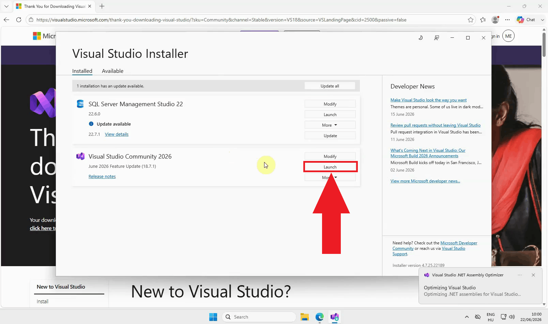Image resolution: width=548 pixels, height=324 pixels.
Task: Switch ENG HU input language indicator
Action: (490, 317)
